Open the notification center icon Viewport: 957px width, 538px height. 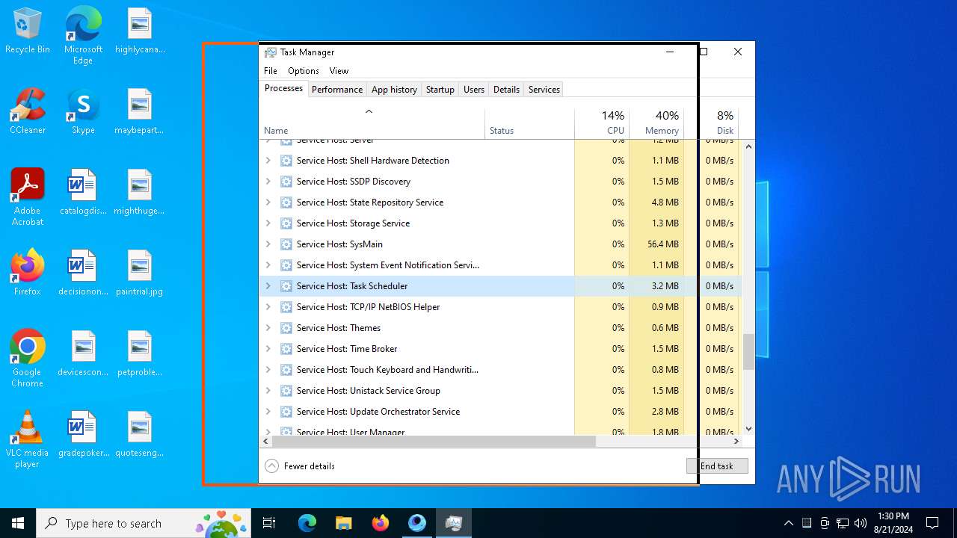932,523
